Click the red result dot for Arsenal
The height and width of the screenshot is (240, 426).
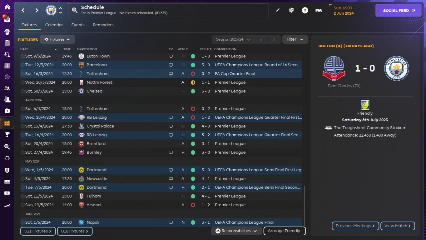[x=193, y=205]
